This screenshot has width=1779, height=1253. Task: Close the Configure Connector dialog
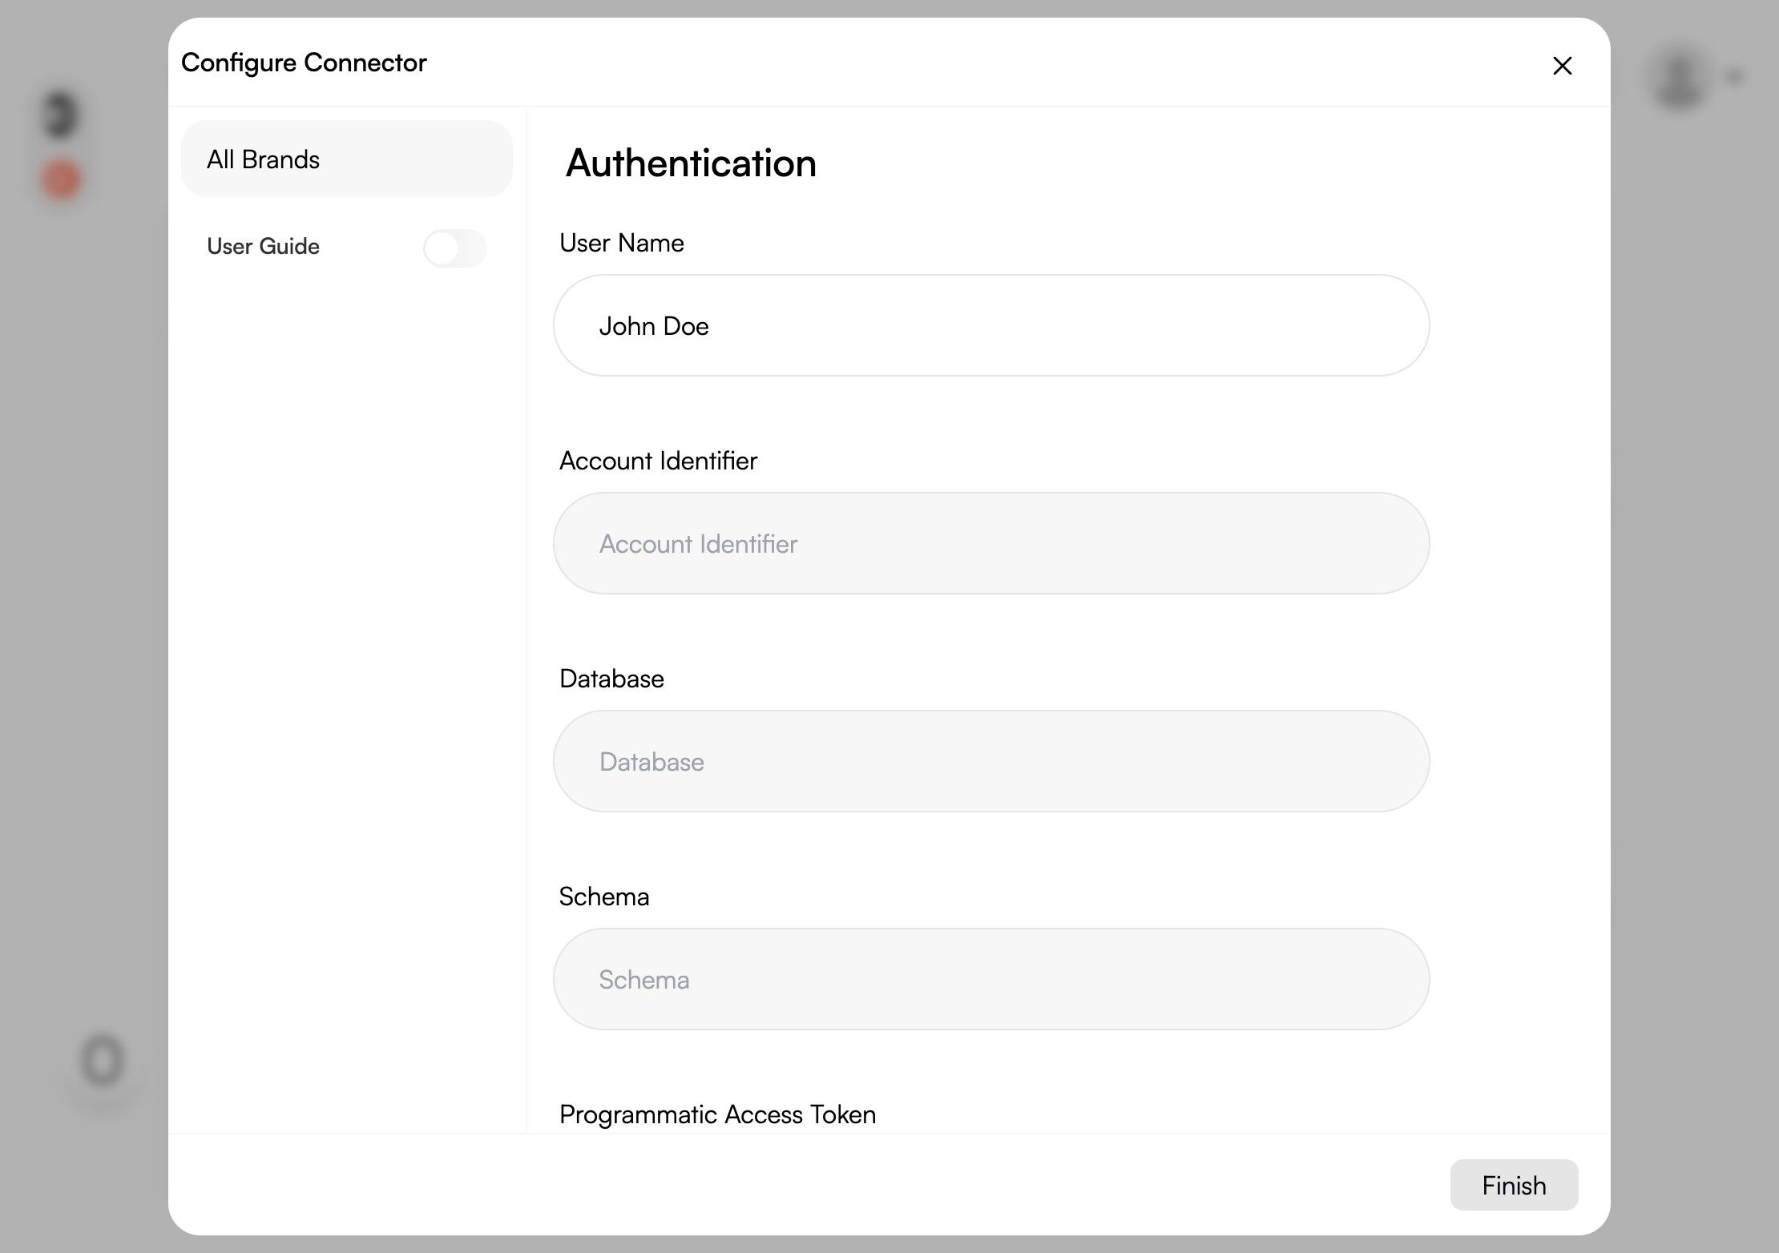tap(1562, 66)
